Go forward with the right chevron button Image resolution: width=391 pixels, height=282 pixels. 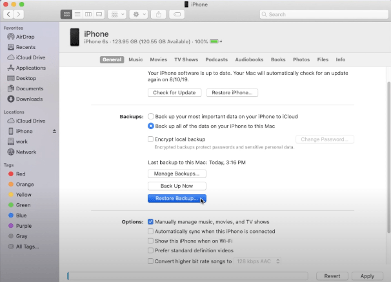point(19,14)
